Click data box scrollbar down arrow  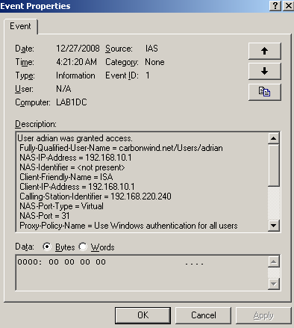pos(274,284)
